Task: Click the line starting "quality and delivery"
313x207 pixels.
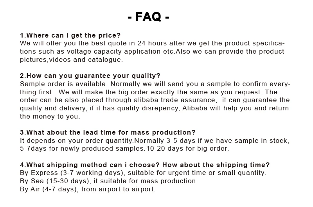Action: (x=155, y=108)
